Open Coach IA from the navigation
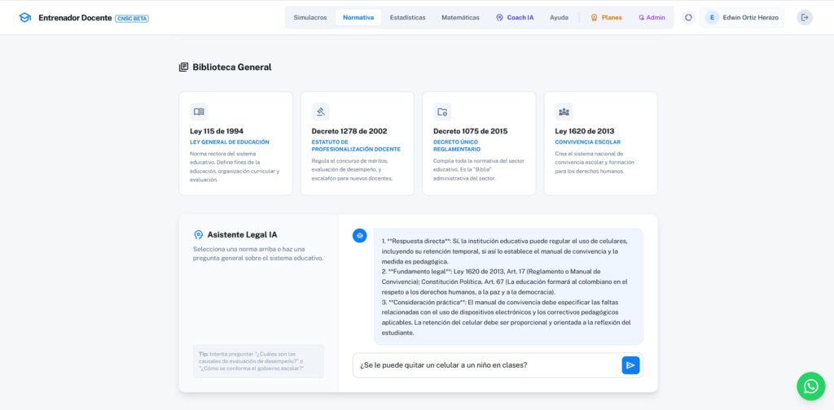Image resolution: width=834 pixels, height=410 pixels. 515,17
